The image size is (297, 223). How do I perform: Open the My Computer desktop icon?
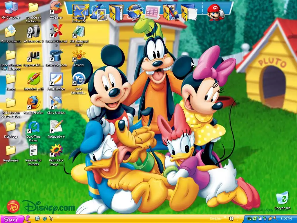[11, 10]
